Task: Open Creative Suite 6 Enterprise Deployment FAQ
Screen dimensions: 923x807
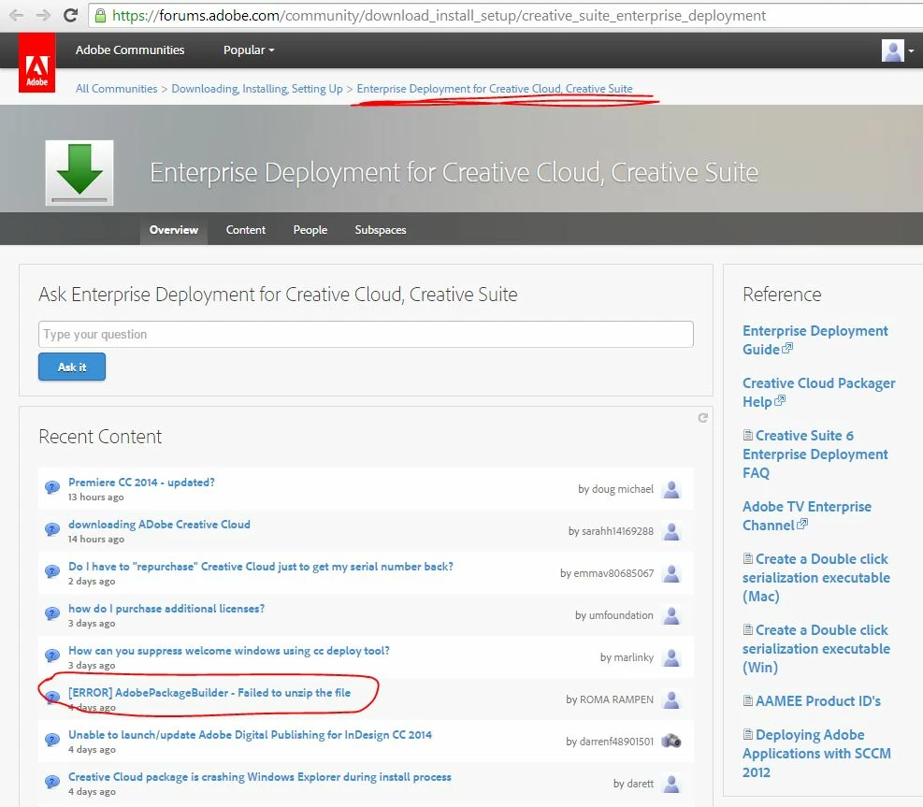Action: [x=815, y=454]
